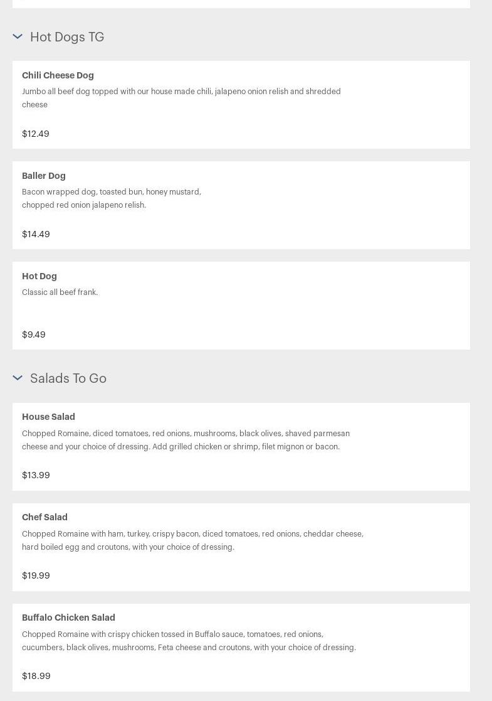Screen dimensions: 492x701
Task: Click the $19.99 Chef Salad price
Action: pyautogui.click(x=36, y=575)
